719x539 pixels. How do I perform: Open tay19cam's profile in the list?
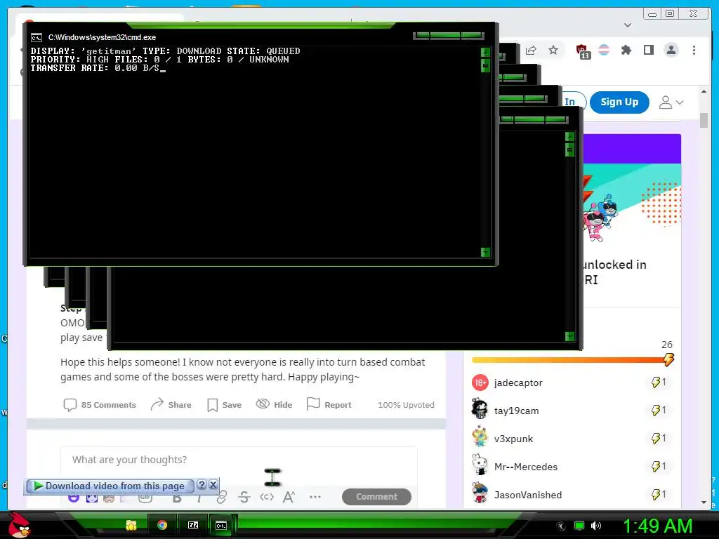(x=516, y=411)
